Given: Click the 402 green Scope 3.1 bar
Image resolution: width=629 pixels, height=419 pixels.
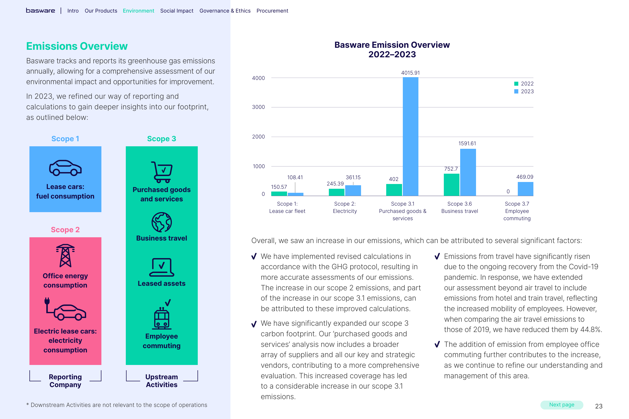Looking at the screenshot, I should click(x=394, y=190).
